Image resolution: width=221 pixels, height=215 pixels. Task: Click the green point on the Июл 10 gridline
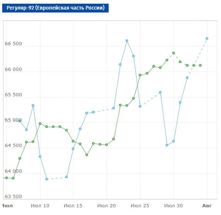(40, 124)
